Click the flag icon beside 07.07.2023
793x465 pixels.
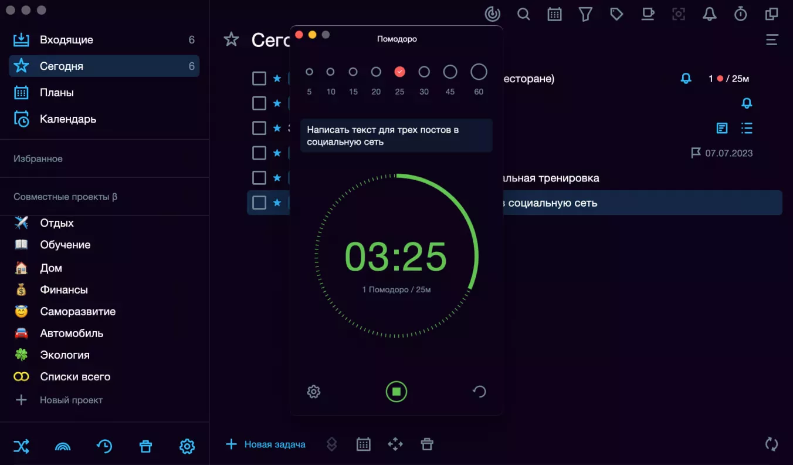point(696,153)
